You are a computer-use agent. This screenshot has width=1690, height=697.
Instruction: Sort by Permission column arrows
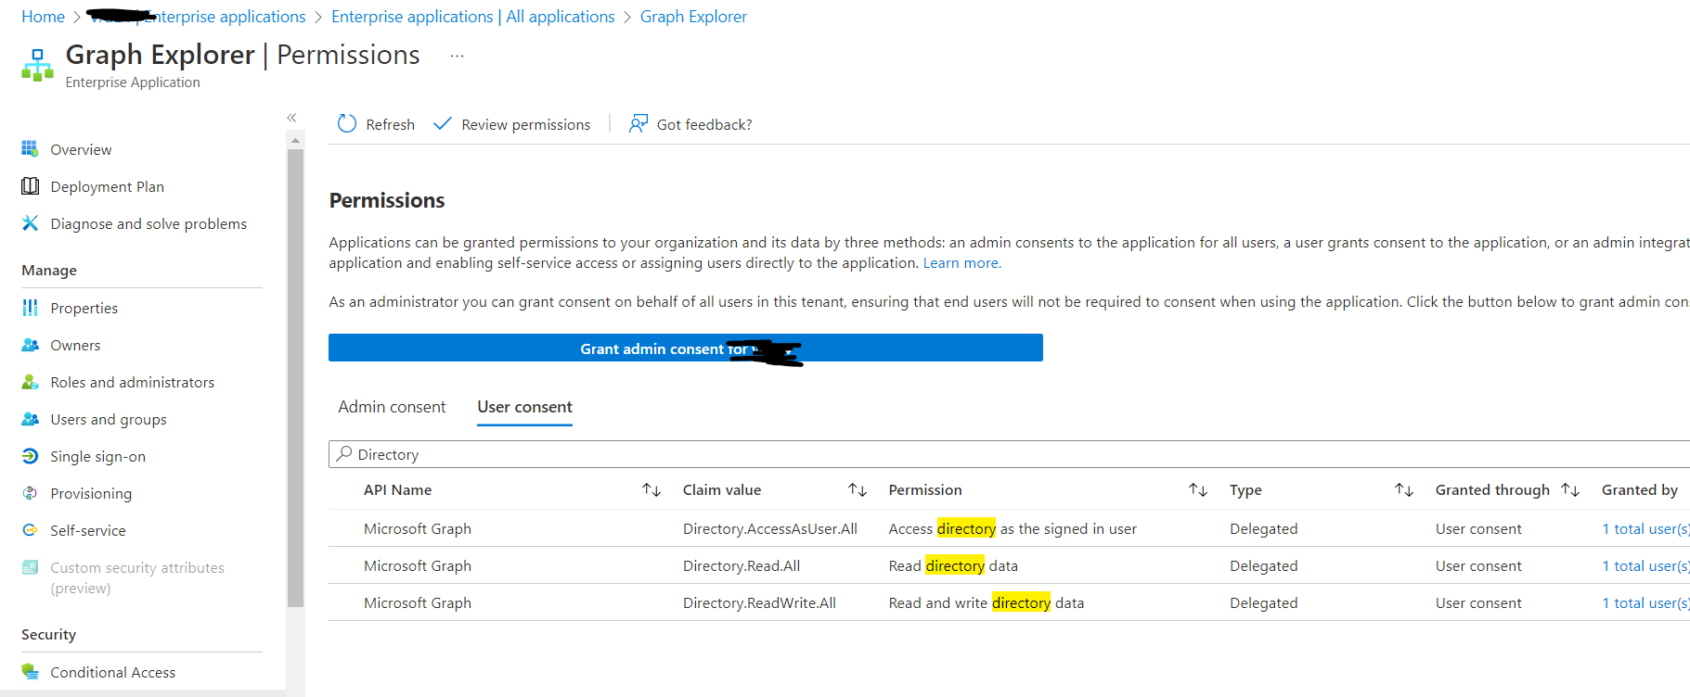[1198, 489]
